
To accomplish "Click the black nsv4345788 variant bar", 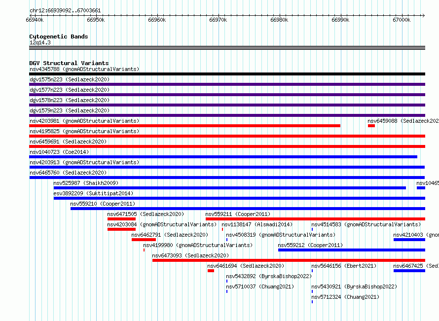I will point(227,74).
